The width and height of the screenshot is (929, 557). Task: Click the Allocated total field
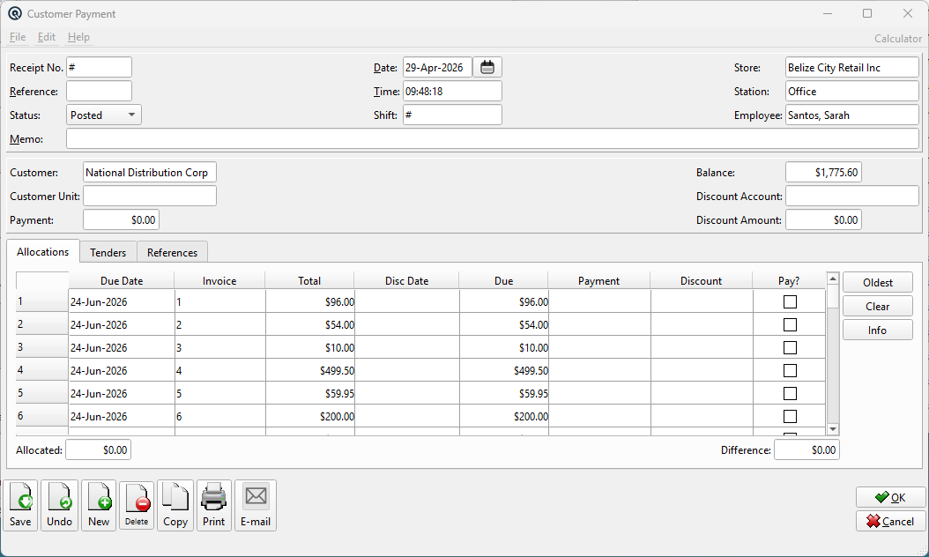(99, 449)
